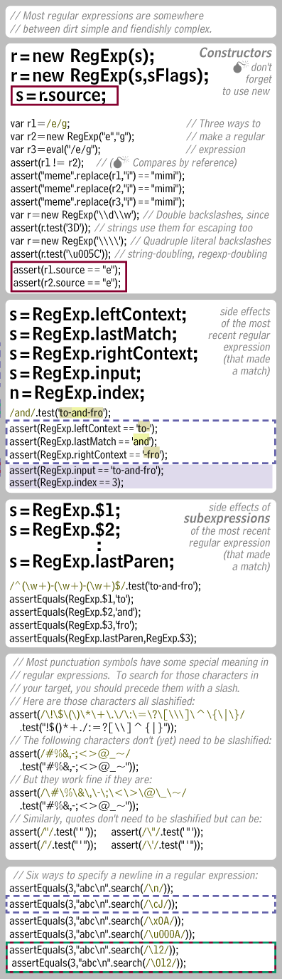282x979 pixels.
Task: Select the 's=RegExp.leftContext;' heading
Action: pyautogui.click(x=99, y=314)
